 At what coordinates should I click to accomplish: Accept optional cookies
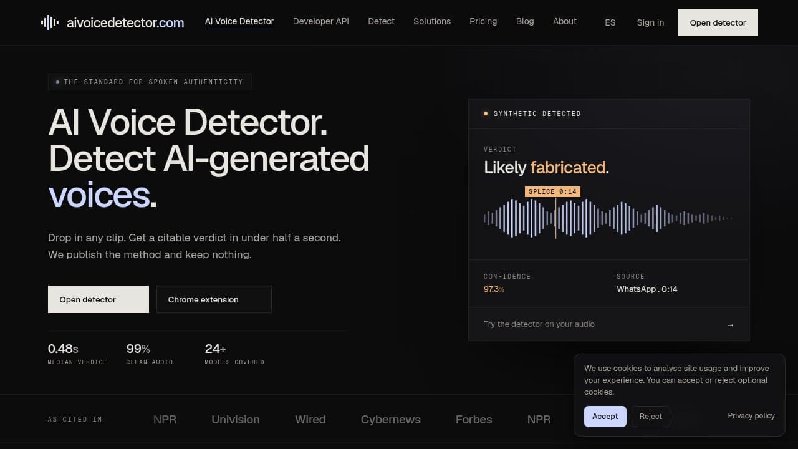point(605,417)
